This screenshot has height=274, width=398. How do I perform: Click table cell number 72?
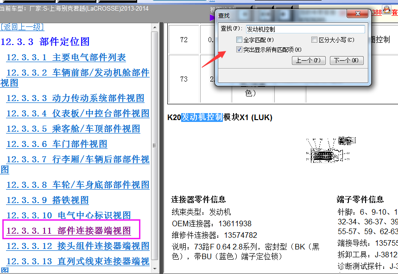[184, 39]
